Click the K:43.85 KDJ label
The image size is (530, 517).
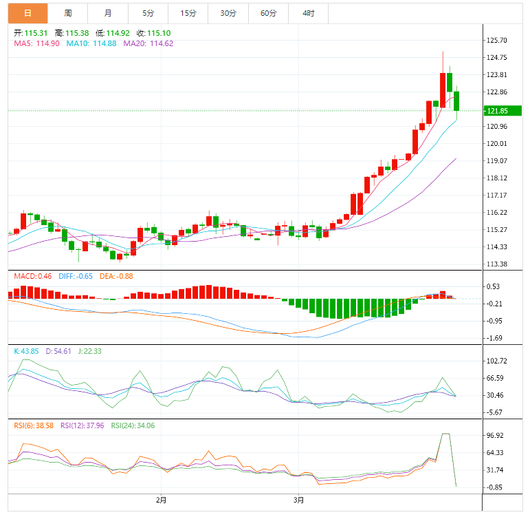pyautogui.click(x=26, y=351)
